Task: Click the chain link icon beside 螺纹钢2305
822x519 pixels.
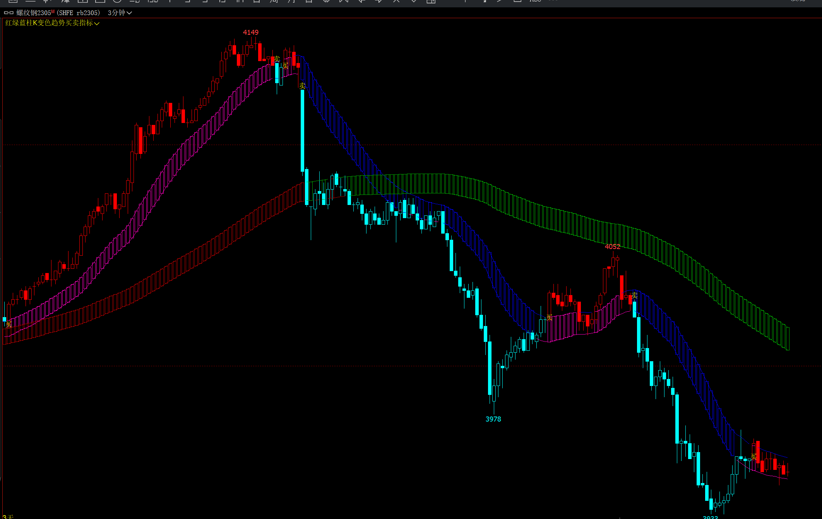Action: pos(9,13)
